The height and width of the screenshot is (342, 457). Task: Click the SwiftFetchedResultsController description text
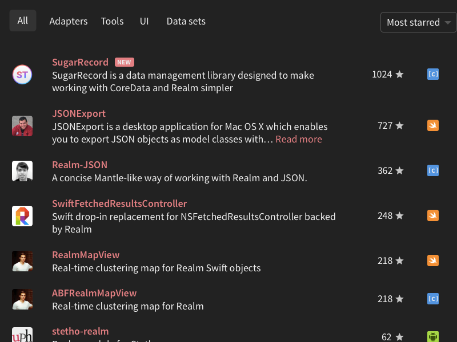tap(194, 223)
